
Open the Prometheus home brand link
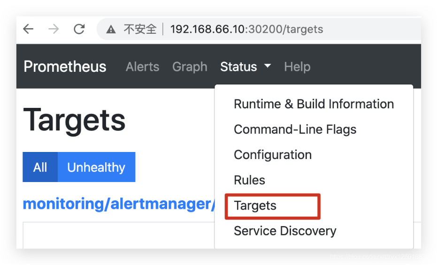click(x=65, y=67)
